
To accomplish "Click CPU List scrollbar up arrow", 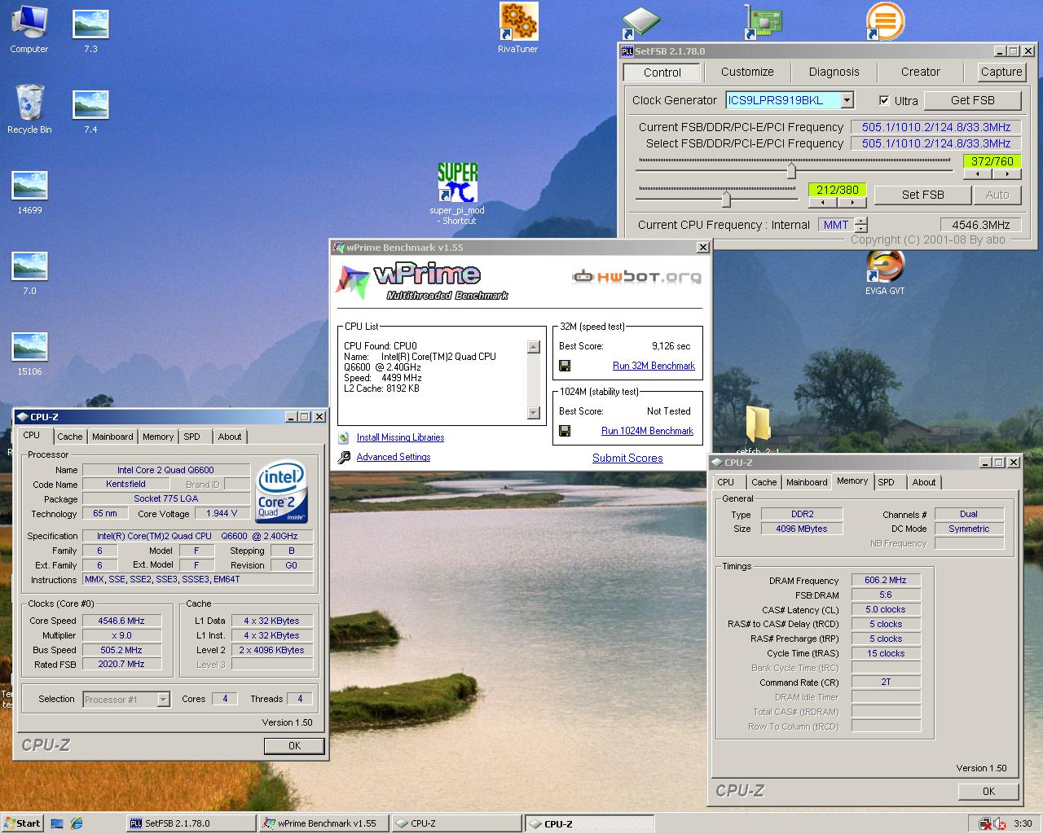I will [534, 347].
